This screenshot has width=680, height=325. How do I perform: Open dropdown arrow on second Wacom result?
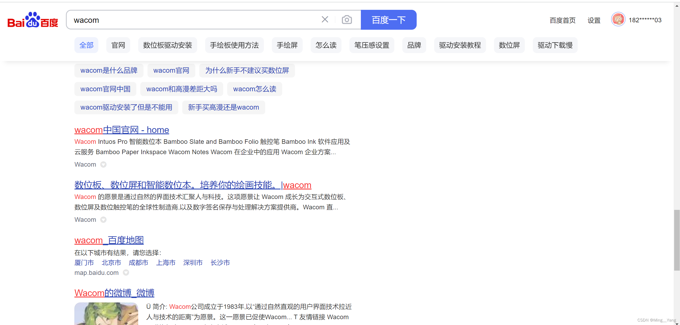103,219
